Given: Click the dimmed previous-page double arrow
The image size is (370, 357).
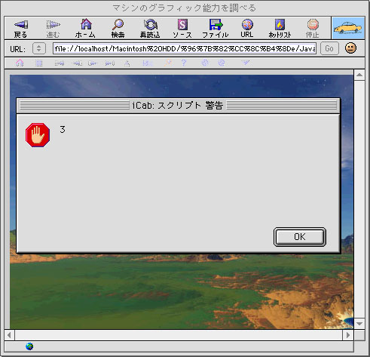Looking at the screenshot, I should [x=78, y=63].
